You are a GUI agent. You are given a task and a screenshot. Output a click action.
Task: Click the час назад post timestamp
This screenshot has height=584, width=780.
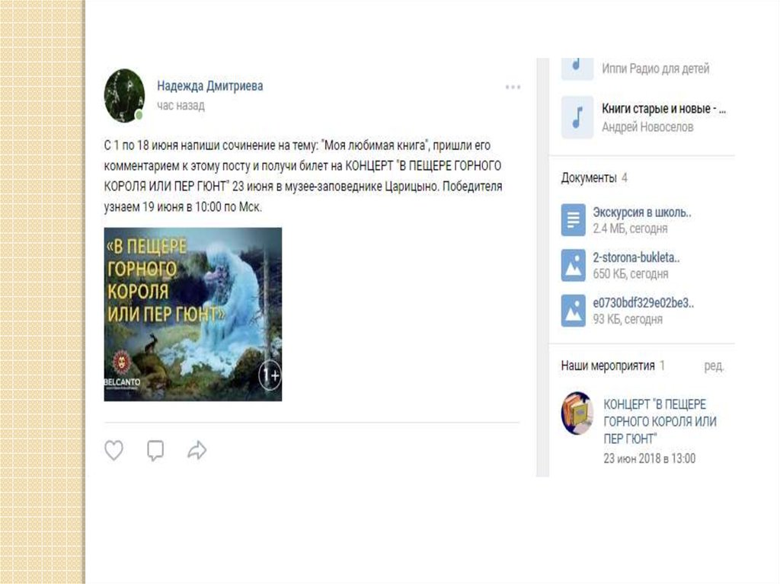[x=181, y=106]
